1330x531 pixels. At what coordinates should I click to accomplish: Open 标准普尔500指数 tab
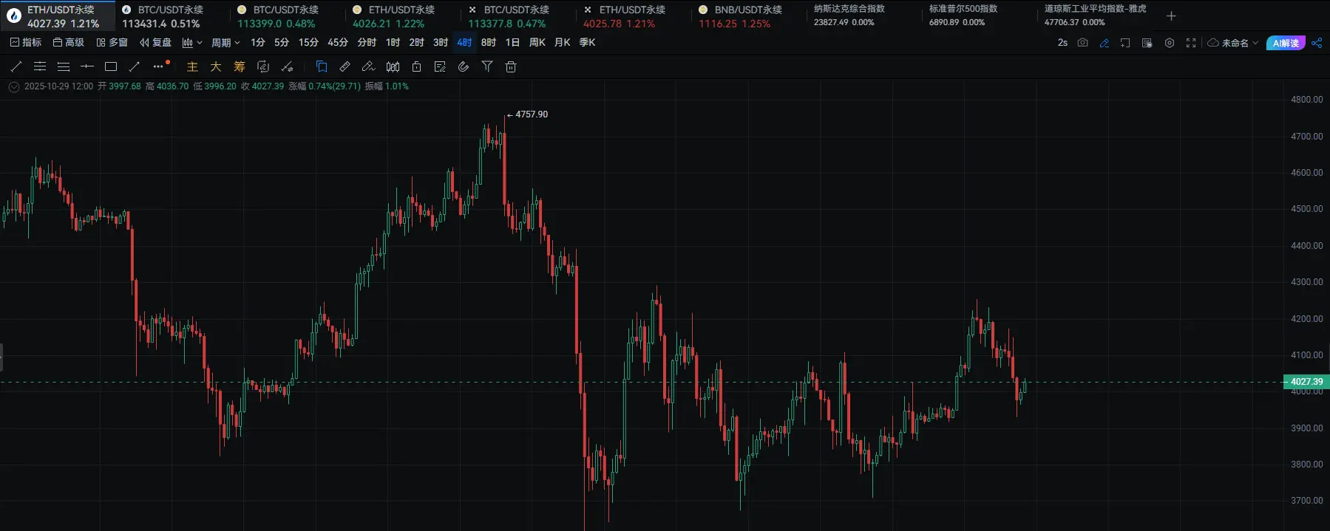point(980,16)
